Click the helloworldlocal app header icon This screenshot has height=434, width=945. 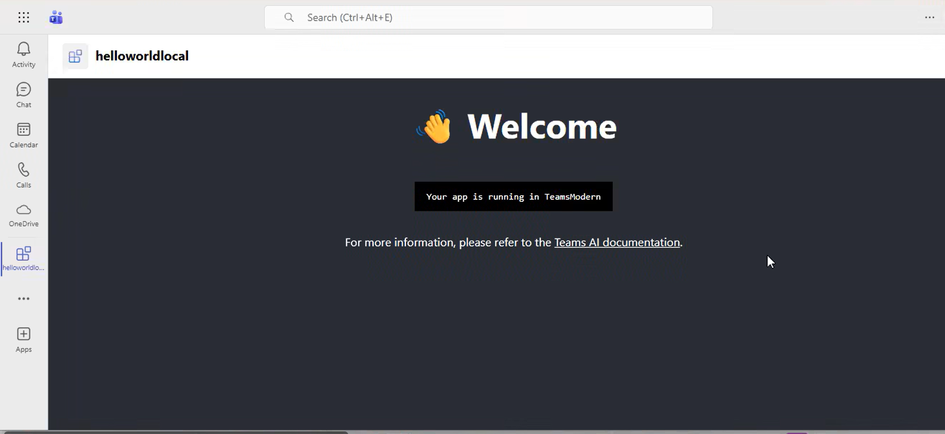point(75,56)
